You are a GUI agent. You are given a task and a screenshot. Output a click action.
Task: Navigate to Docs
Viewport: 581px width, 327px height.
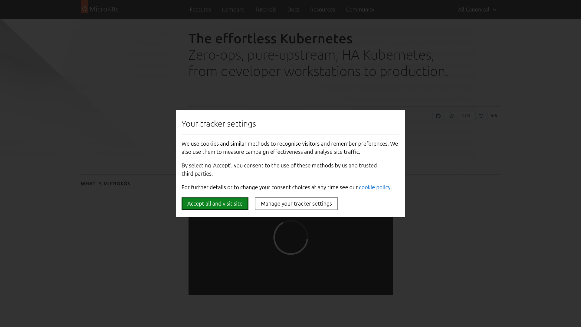[x=293, y=9]
